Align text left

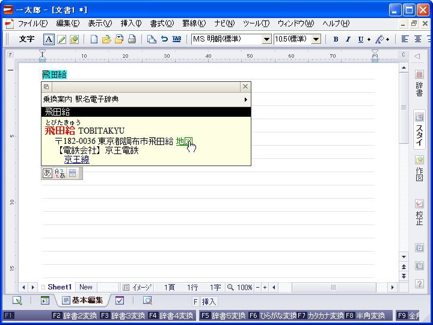405,39
